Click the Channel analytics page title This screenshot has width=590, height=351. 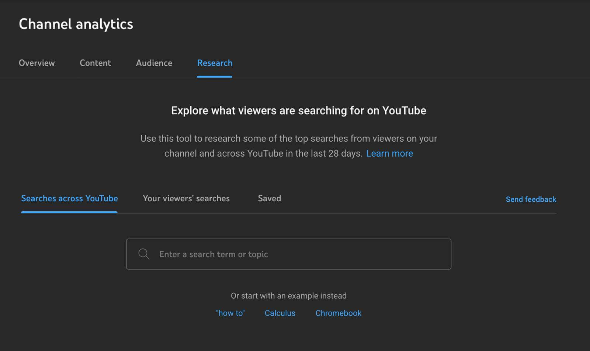(x=76, y=24)
